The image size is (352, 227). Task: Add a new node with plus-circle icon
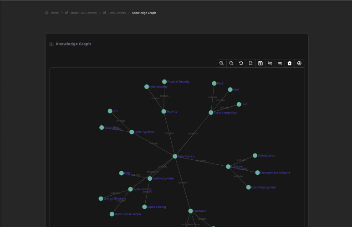(x=299, y=64)
